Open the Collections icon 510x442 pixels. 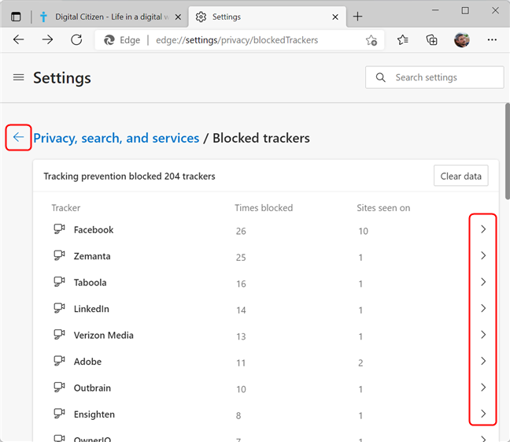tap(431, 39)
